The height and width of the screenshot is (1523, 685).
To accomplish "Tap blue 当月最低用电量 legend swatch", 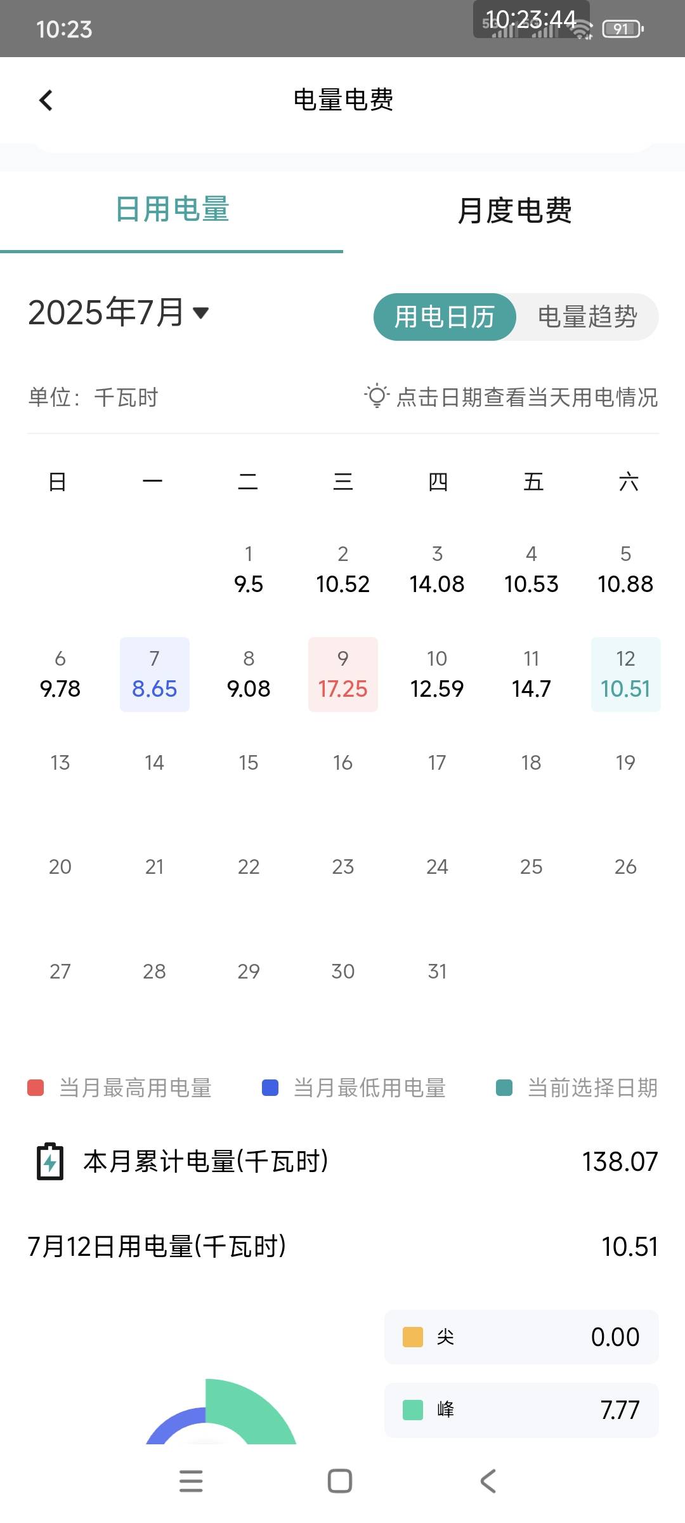I will click(270, 1088).
